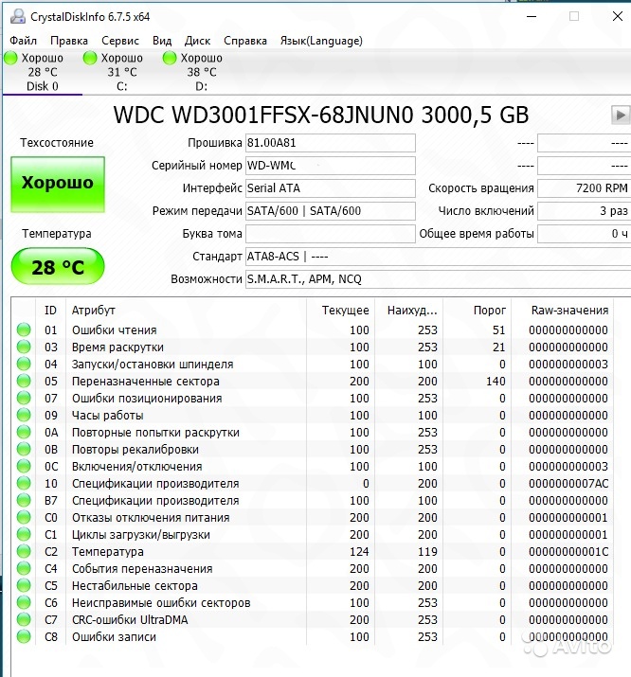Click status circle of attribute C0 row
Image resolution: width=631 pixels, height=677 pixels.
click(24, 517)
